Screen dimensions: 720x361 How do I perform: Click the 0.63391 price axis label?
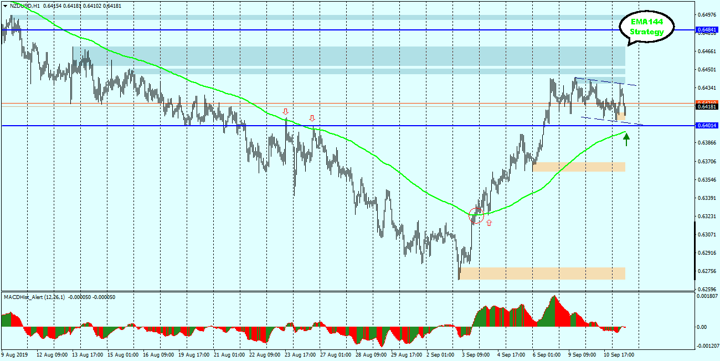pyautogui.click(x=707, y=198)
